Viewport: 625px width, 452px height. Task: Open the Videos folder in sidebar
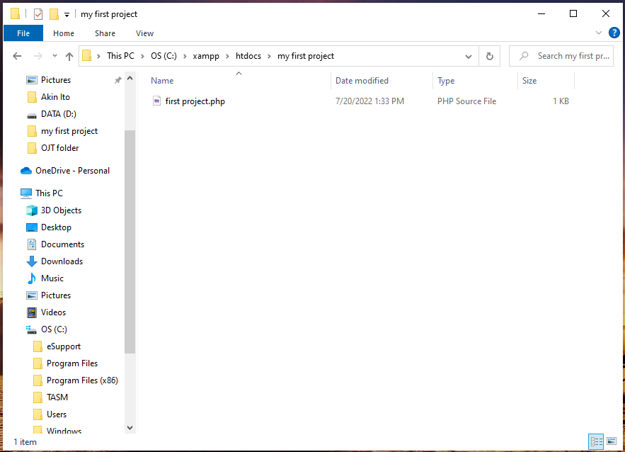click(x=53, y=312)
